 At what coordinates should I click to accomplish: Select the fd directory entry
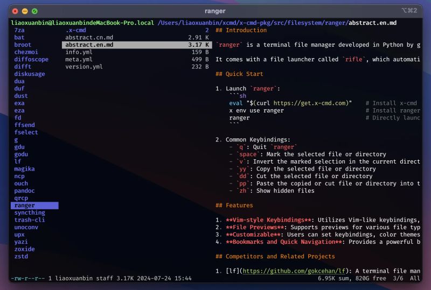(x=18, y=117)
